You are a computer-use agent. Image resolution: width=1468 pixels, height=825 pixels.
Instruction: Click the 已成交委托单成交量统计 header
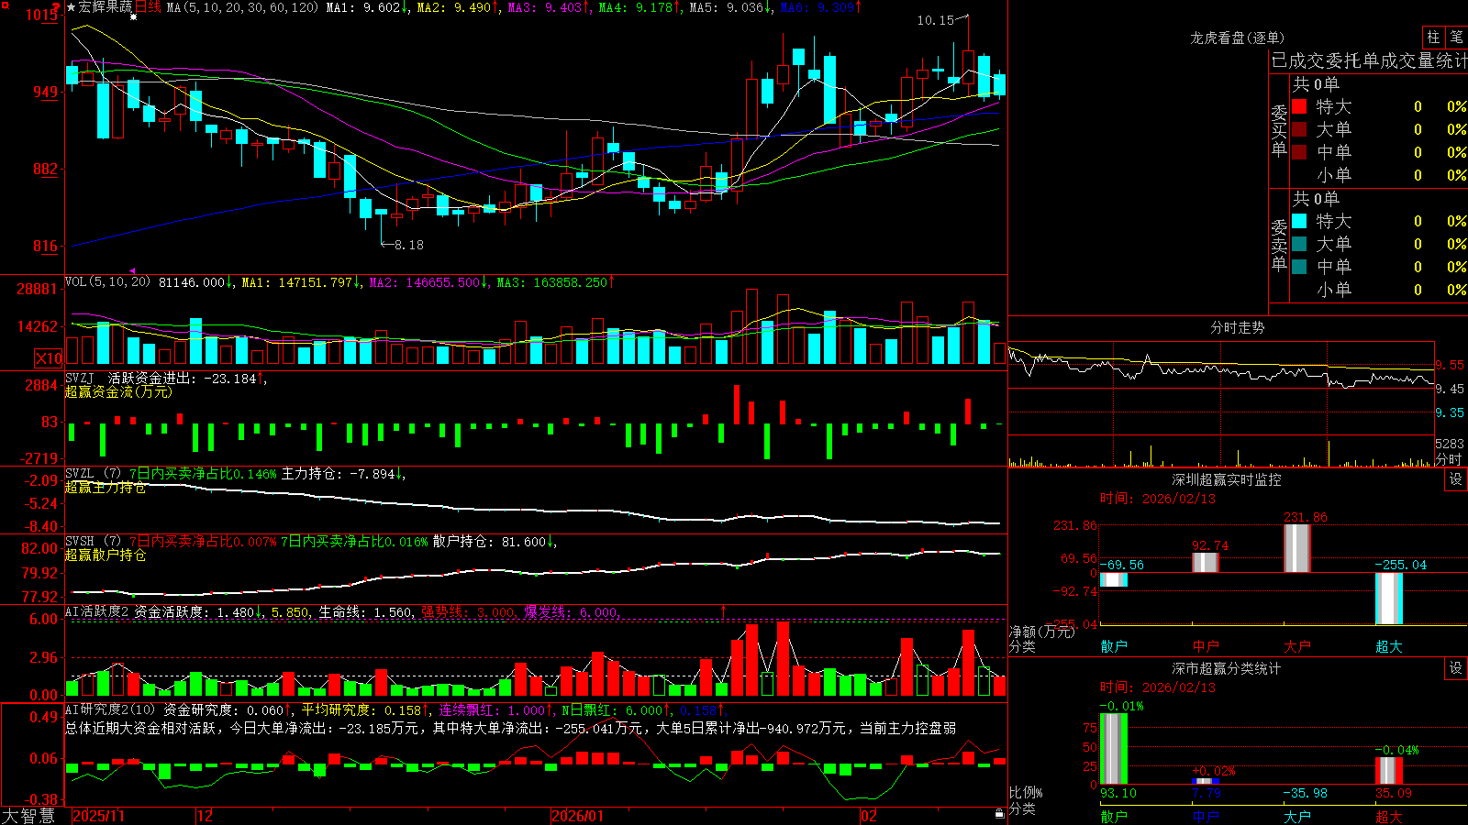[x=1369, y=60]
